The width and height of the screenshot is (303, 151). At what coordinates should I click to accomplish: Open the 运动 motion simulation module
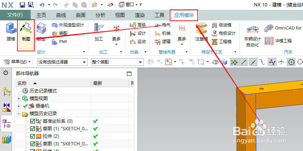138,42
